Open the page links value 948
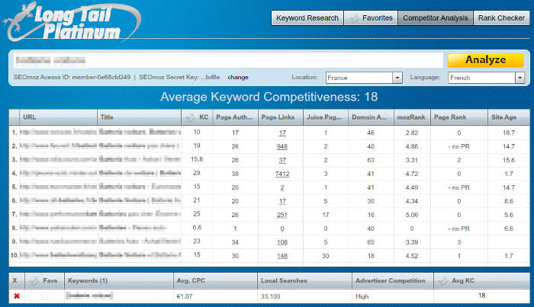This screenshot has width=534, height=307. [x=282, y=146]
